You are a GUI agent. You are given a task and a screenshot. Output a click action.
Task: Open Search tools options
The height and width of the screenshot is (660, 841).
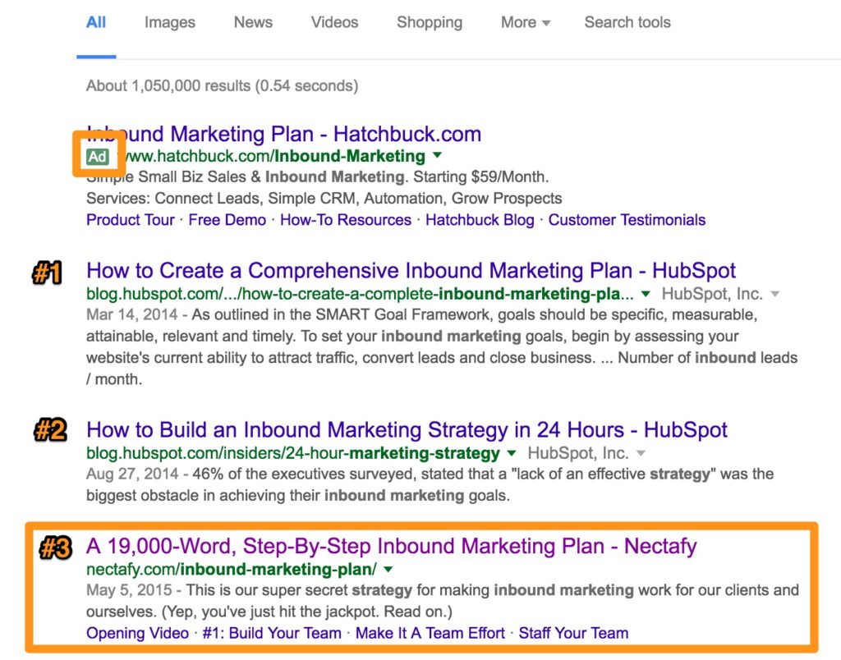[627, 22]
